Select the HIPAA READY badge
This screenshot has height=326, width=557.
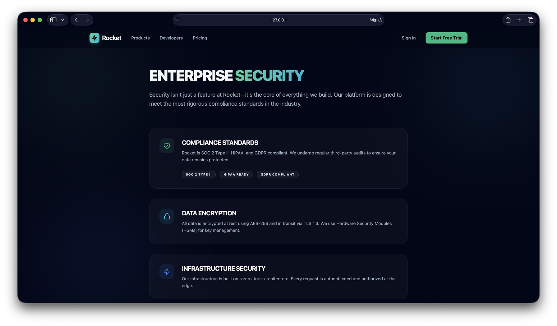pos(236,174)
